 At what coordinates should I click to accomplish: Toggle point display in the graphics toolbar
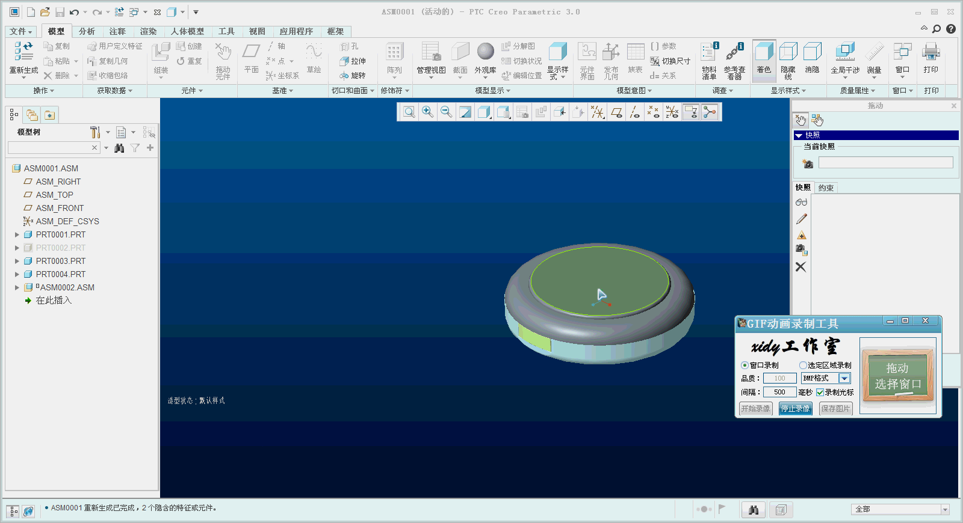point(654,112)
